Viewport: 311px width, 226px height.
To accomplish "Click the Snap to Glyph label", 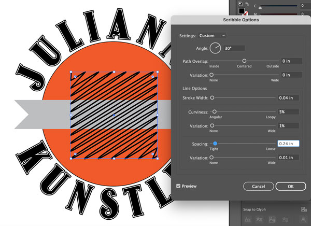I will 255,209.
